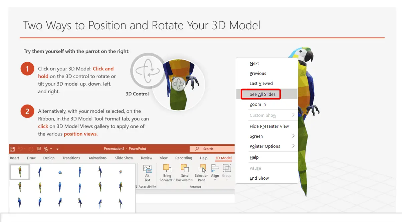The image size is (402, 222).
Task: Open Customize Quick Access Toolbar dropdown
Action: coord(57,149)
